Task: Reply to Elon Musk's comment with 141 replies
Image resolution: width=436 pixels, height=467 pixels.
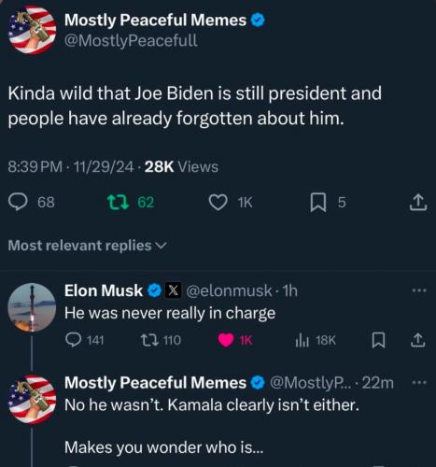Action: pyautogui.click(x=73, y=340)
